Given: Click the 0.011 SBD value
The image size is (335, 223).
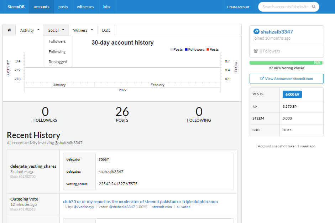Looking at the screenshot, I should [x=287, y=130].
